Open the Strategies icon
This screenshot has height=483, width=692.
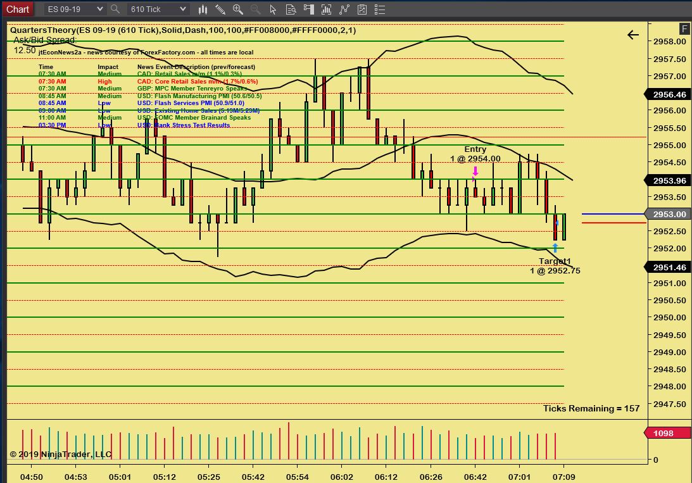pyautogui.click(x=362, y=9)
